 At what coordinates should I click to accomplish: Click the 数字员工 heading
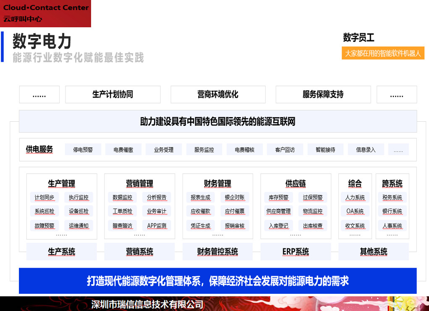coord(358,37)
